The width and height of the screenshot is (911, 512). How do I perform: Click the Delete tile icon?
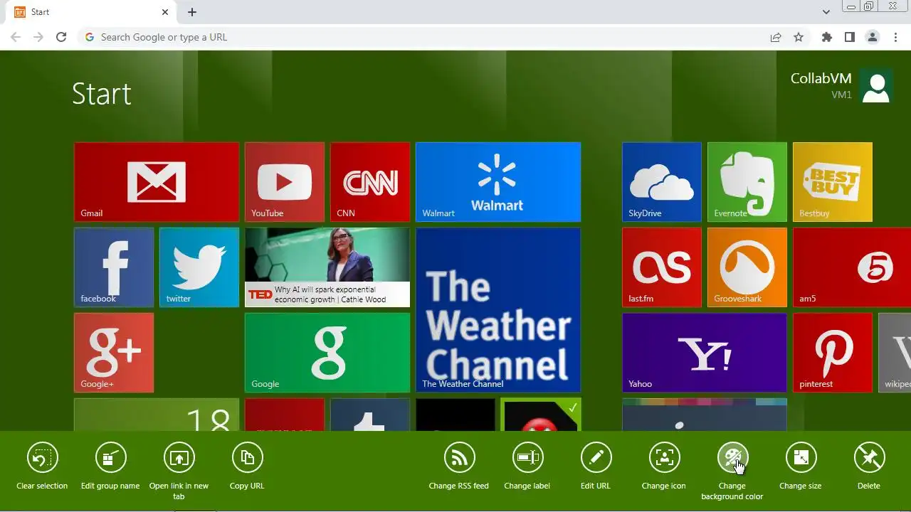869,458
